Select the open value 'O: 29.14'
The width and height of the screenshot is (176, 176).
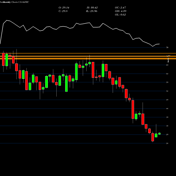point(64,8)
